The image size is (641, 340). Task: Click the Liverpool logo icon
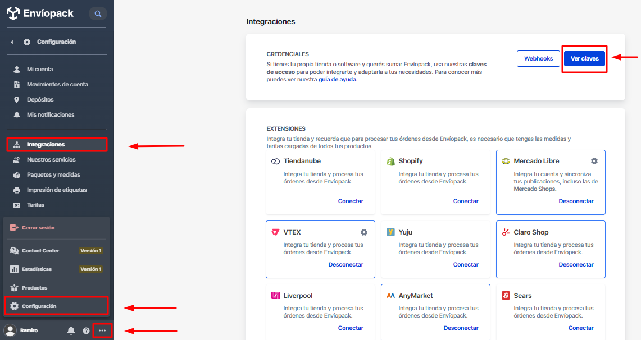pyautogui.click(x=275, y=296)
